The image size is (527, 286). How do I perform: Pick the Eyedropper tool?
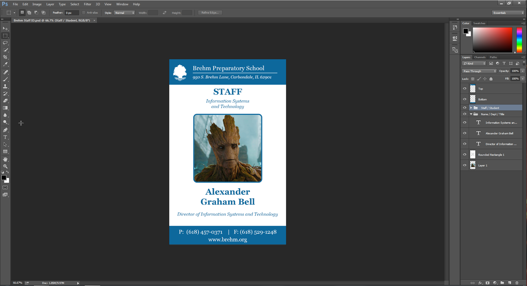tap(5, 64)
